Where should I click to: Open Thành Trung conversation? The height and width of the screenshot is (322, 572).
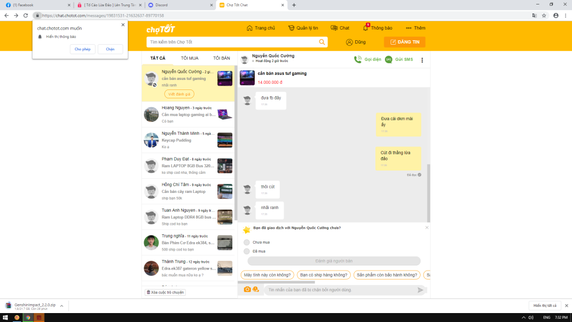[x=188, y=268]
